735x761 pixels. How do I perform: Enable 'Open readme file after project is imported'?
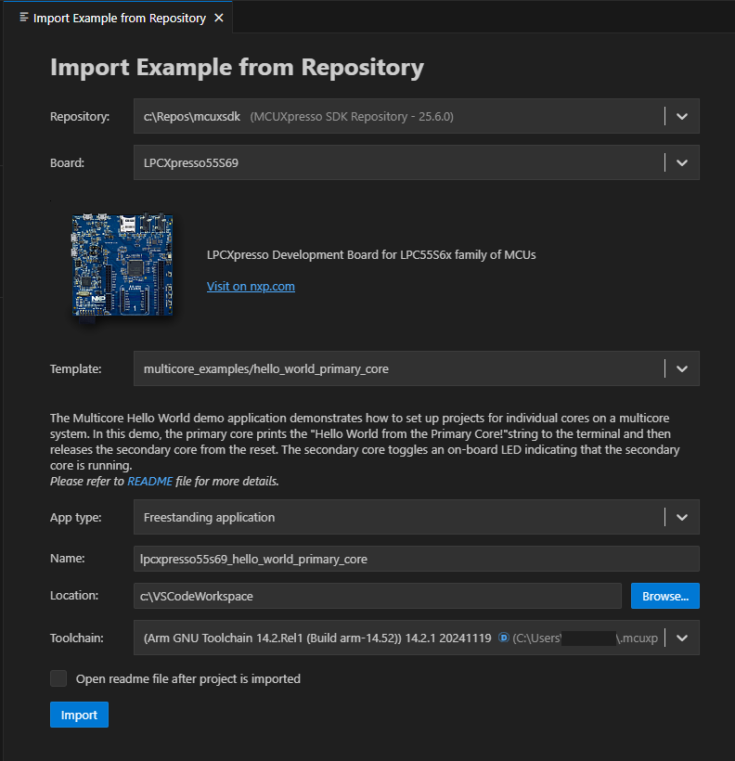pos(58,678)
